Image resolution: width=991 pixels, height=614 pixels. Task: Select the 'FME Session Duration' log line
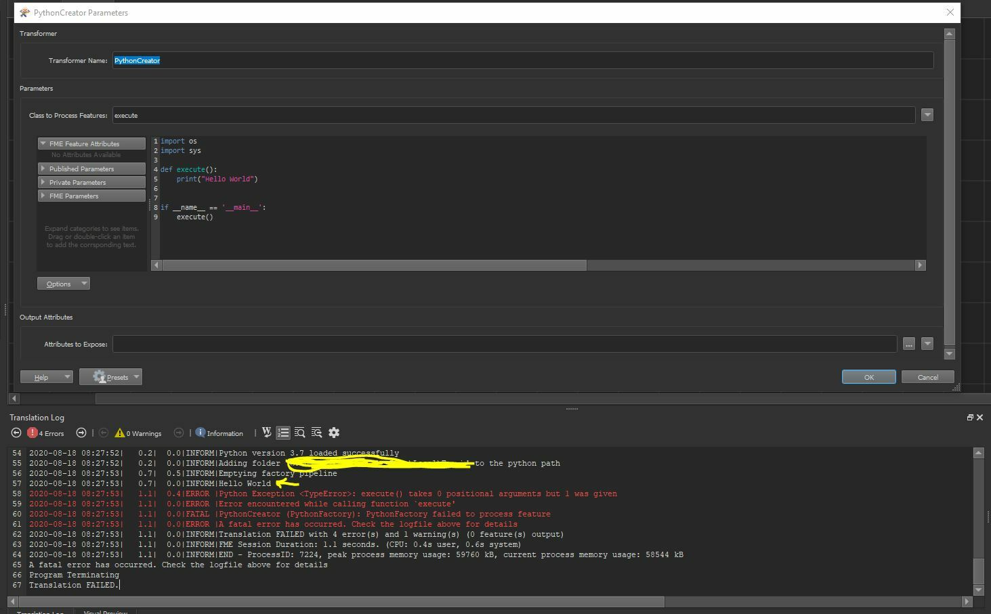coord(275,544)
